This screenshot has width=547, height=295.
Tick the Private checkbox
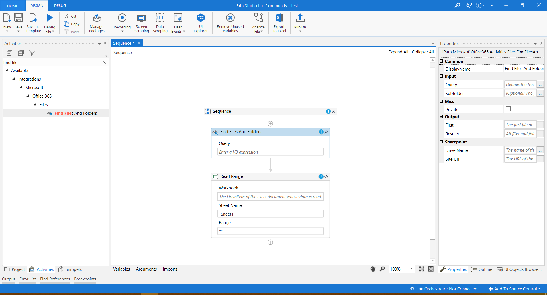click(x=508, y=109)
